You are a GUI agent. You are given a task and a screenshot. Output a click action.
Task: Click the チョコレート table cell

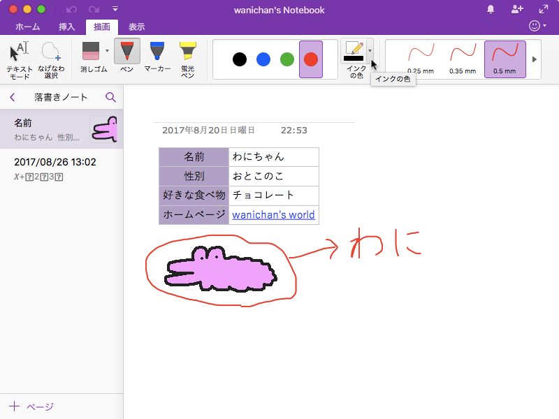274,196
